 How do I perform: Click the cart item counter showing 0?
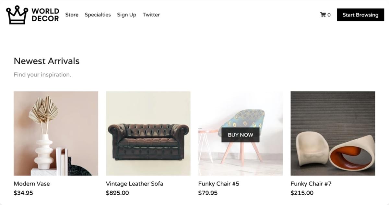tap(328, 15)
